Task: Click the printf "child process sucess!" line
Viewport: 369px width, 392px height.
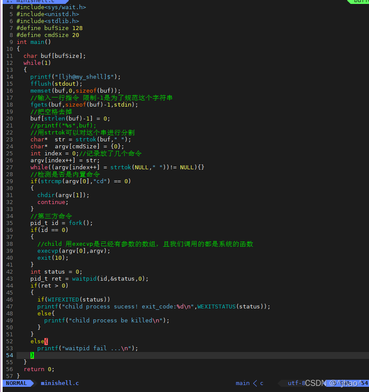Action: pyautogui.click(x=154, y=306)
